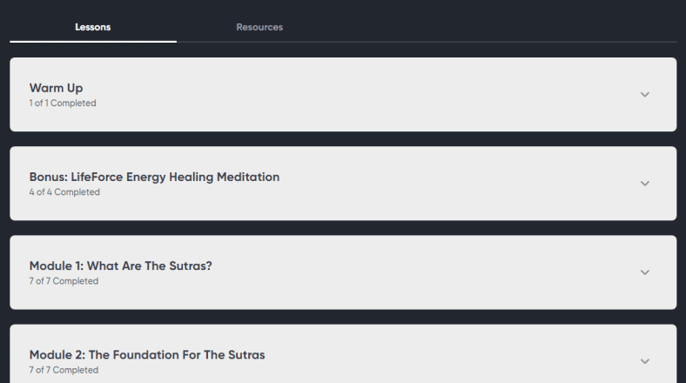Click the '1 of 1 Completed' progress text

pyautogui.click(x=63, y=104)
